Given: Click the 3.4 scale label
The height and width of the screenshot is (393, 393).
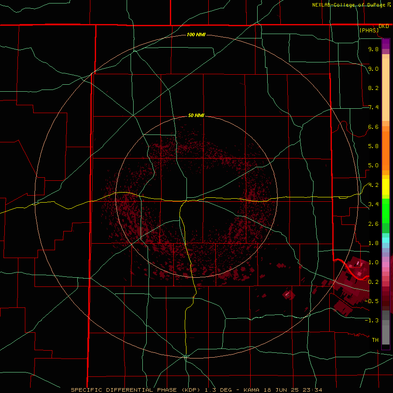Looking at the screenshot, I should pyautogui.click(x=373, y=204).
